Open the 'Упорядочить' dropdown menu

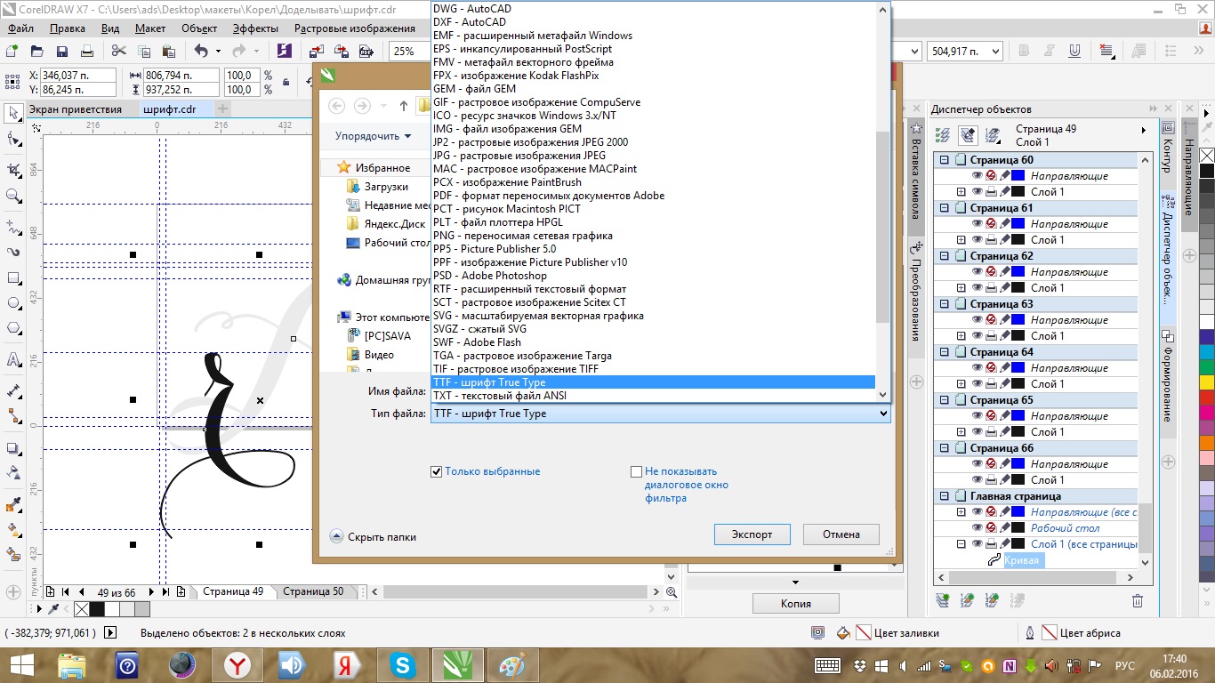click(373, 136)
